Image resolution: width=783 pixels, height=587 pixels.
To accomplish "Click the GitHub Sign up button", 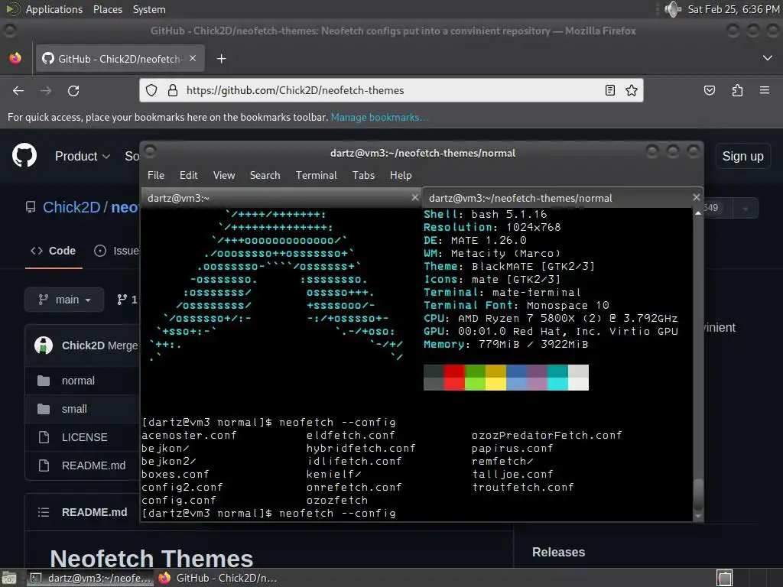I will click(742, 156).
